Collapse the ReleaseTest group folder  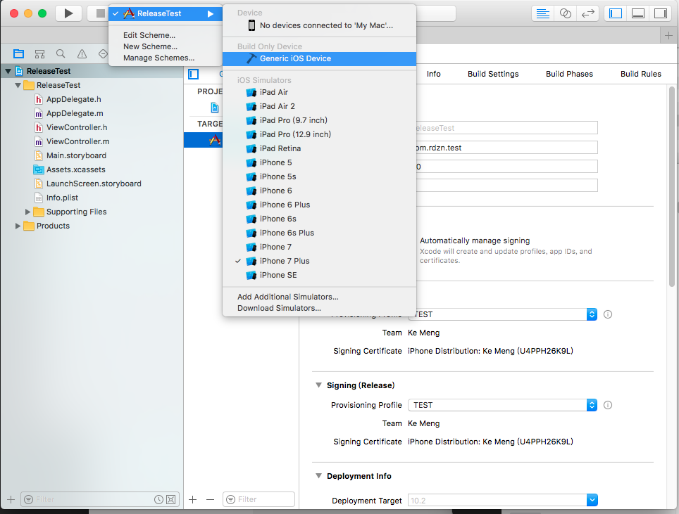pos(18,85)
